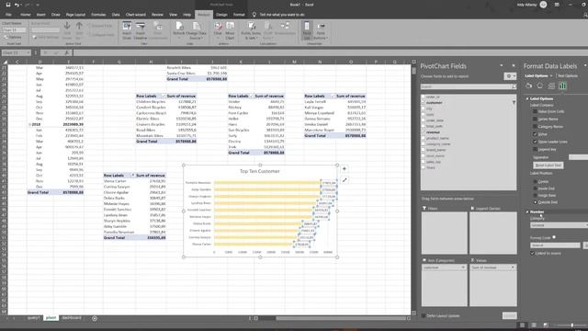Open PivotChart Fields pane options arrow
The height and width of the screenshot is (331, 588).
(x=502, y=65)
